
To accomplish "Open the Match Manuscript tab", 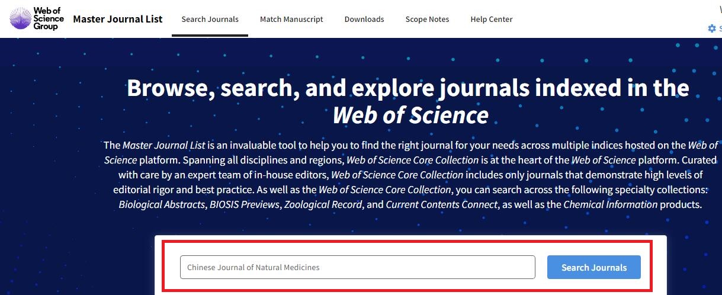I will (291, 19).
